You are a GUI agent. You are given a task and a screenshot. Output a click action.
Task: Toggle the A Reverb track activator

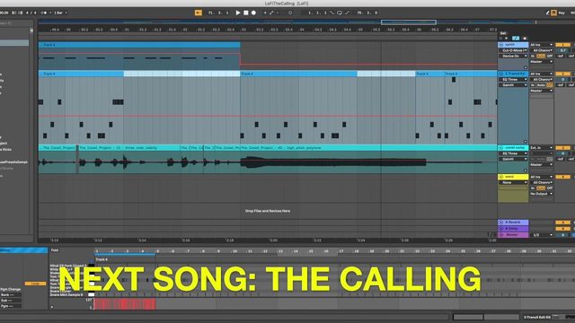tap(562, 223)
